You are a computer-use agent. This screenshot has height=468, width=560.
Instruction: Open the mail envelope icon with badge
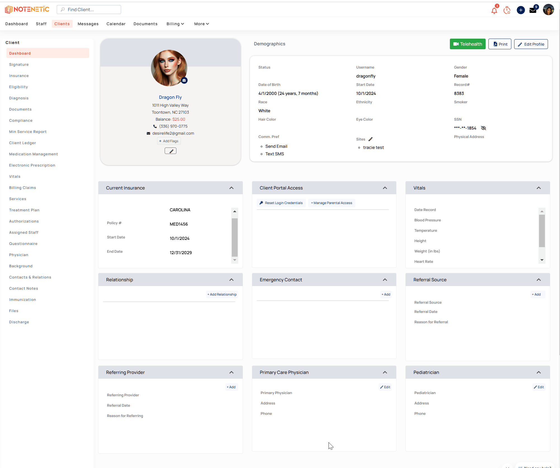click(533, 11)
